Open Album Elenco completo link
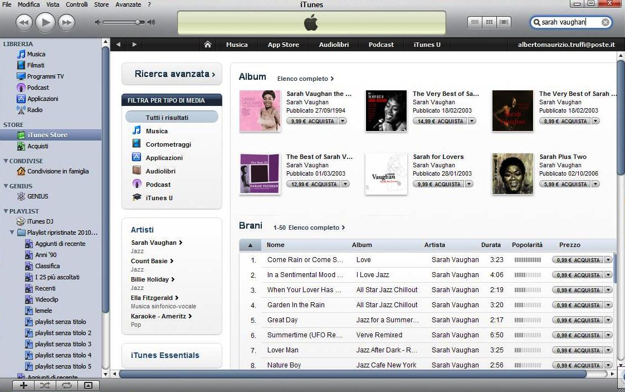This screenshot has height=392, width=625. tap(305, 79)
